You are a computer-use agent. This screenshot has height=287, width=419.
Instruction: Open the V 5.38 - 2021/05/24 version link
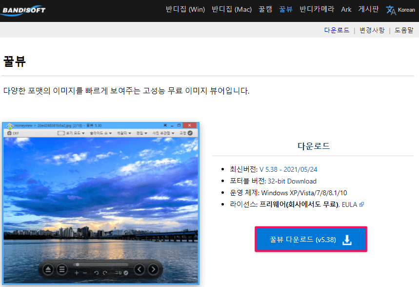tap(288, 169)
